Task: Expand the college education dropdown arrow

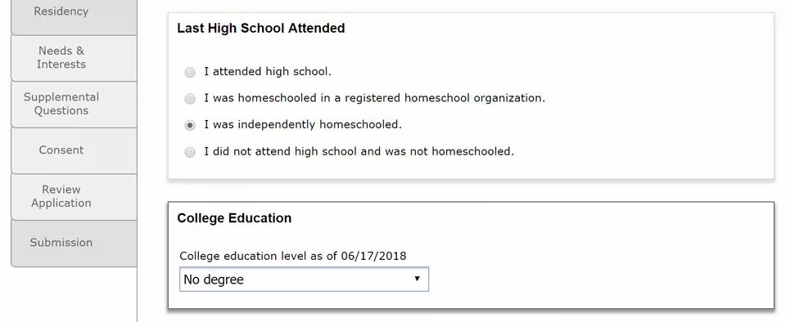Action: pos(417,279)
